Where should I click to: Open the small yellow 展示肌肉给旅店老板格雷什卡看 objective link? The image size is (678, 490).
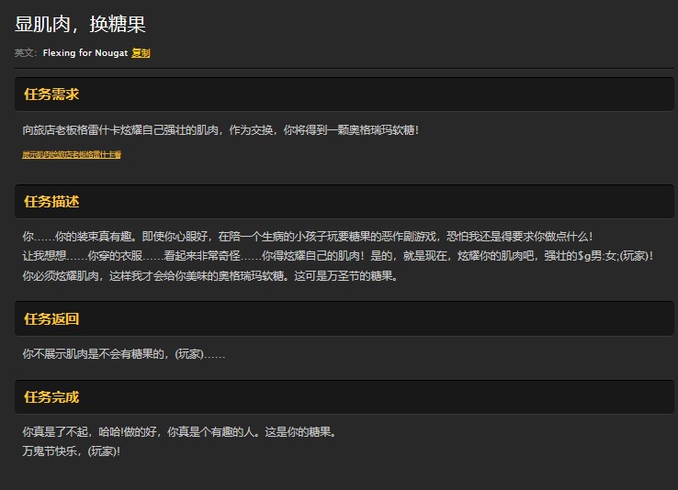[x=72, y=155]
